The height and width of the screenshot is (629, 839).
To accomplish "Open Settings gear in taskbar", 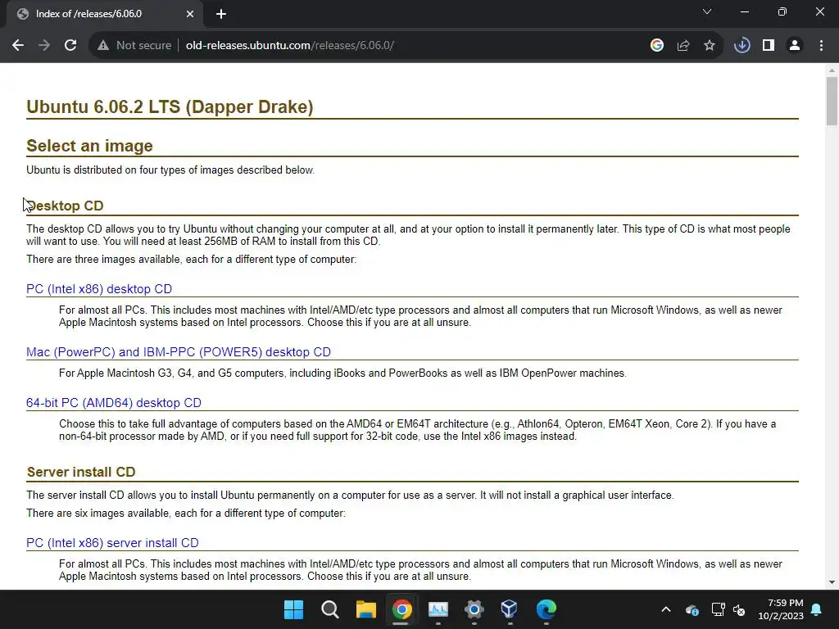I will [x=474, y=609].
